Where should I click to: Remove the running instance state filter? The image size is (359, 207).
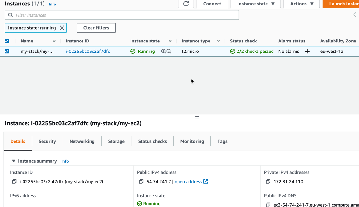pos(62,28)
